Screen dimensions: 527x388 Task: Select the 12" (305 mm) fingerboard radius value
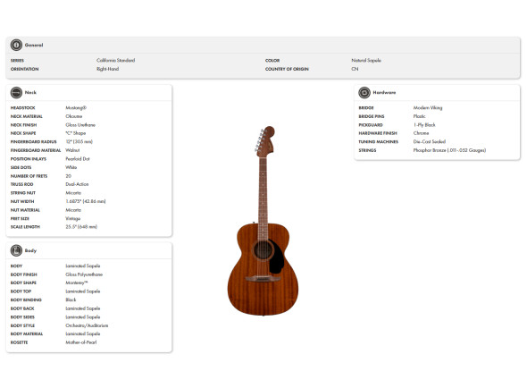point(79,141)
